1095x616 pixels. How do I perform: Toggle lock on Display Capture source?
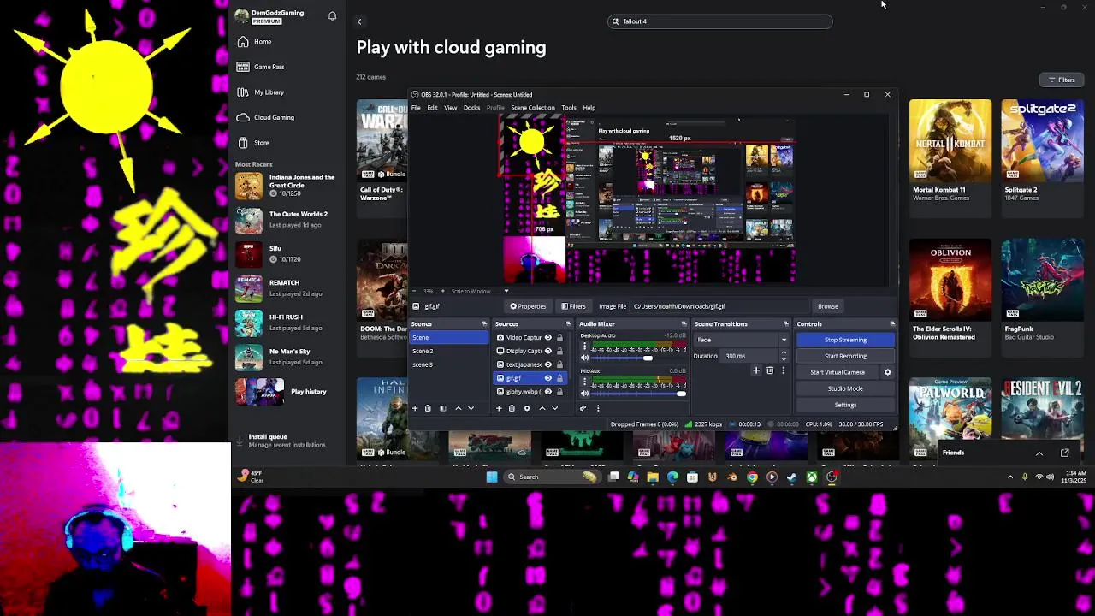point(559,351)
